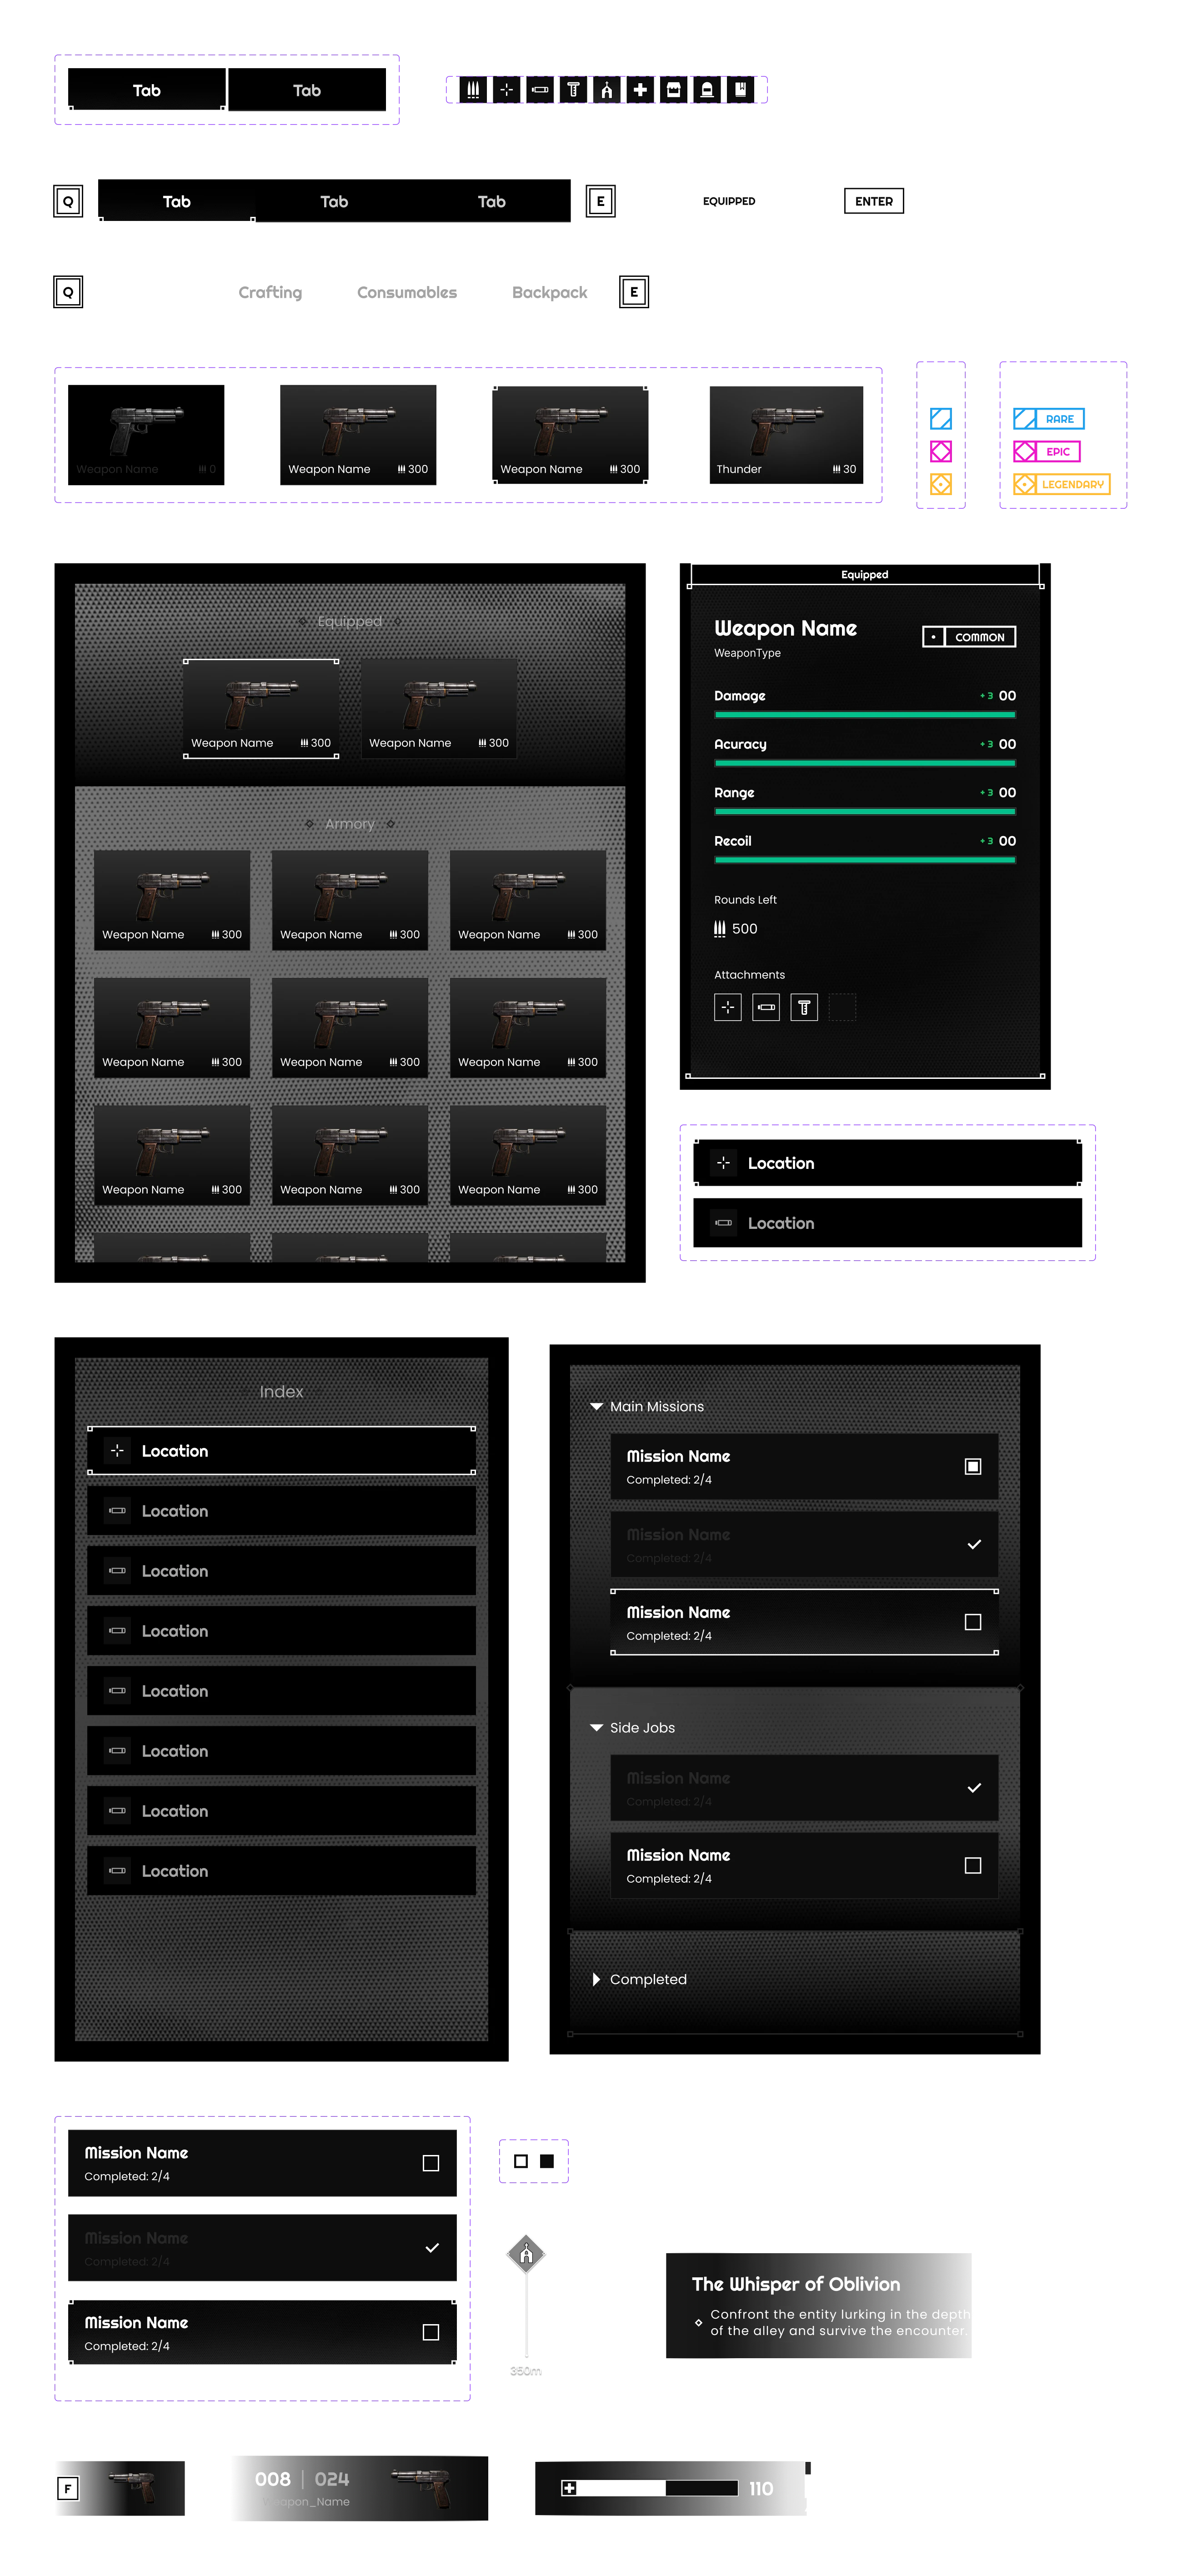Click the ammo bullets icon in the icon strip
This screenshot has width=1182, height=2576.
(473, 90)
